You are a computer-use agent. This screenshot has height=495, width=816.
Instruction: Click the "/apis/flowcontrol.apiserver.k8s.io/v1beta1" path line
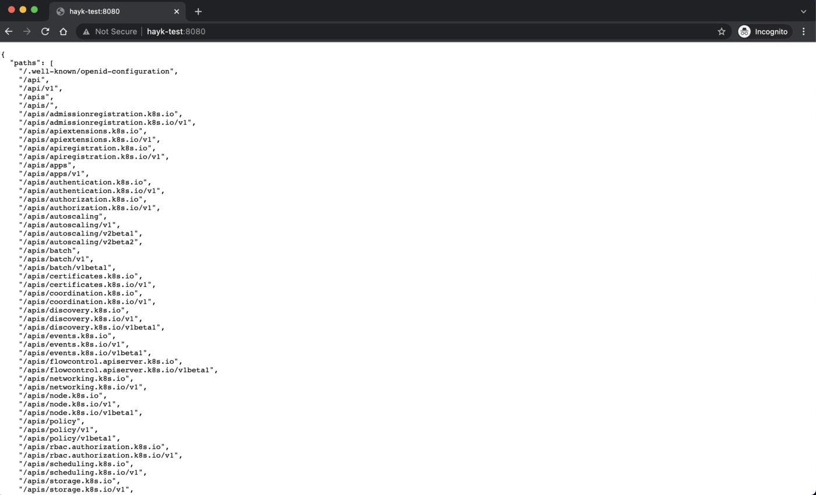click(x=118, y=370)
